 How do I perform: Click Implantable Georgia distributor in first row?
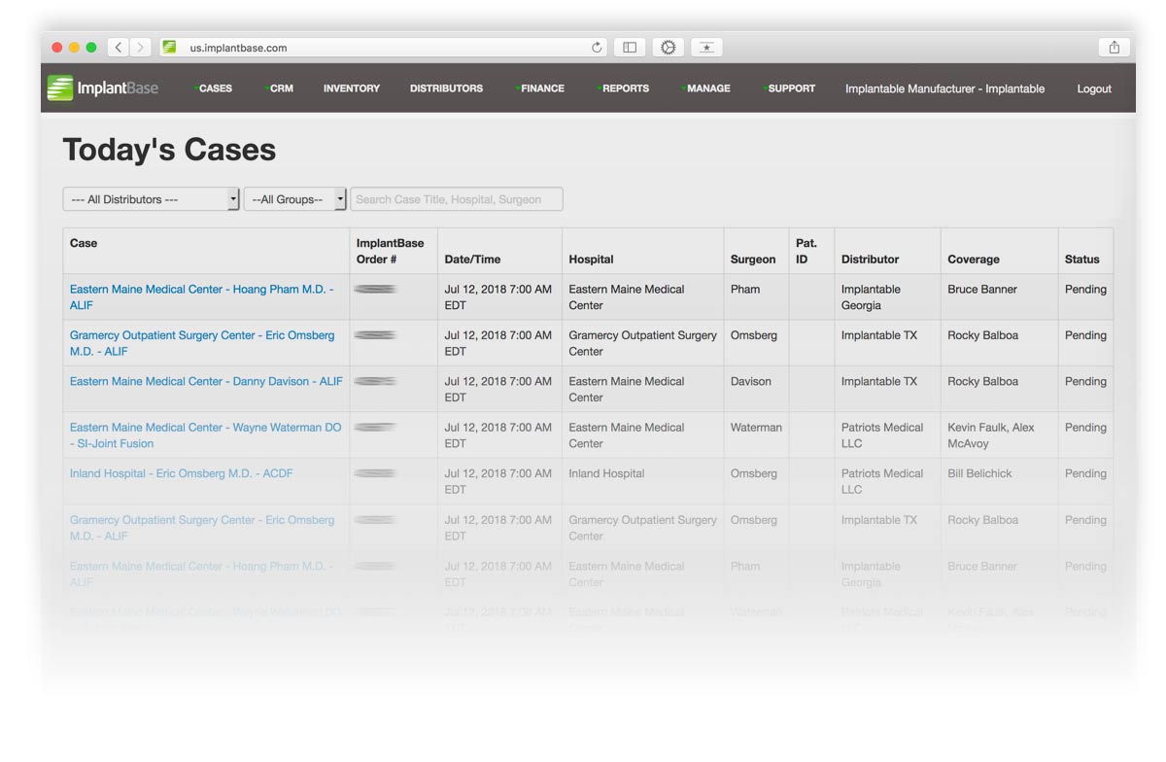[x=871, y=297]
